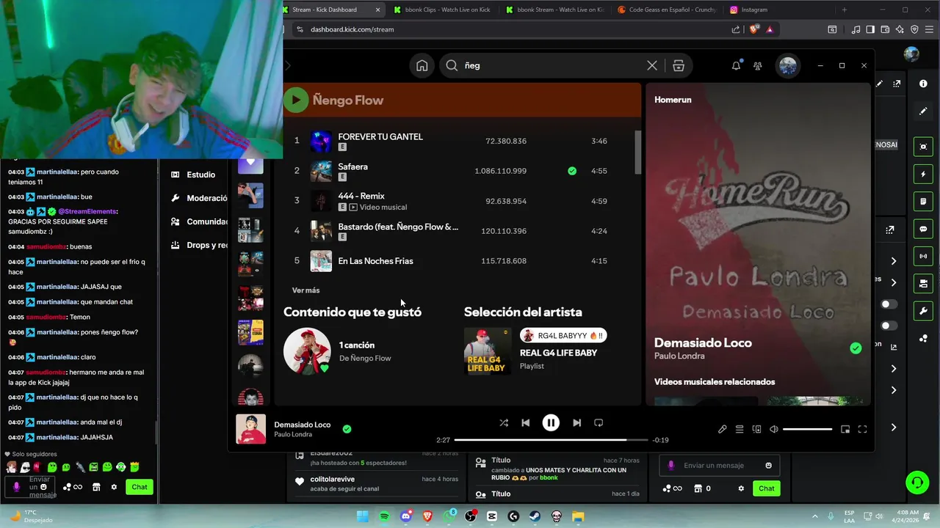The width and height of the screenshot is (940, 528).
Task: Toggle shuffle in Spotify player
Action: 504,422
